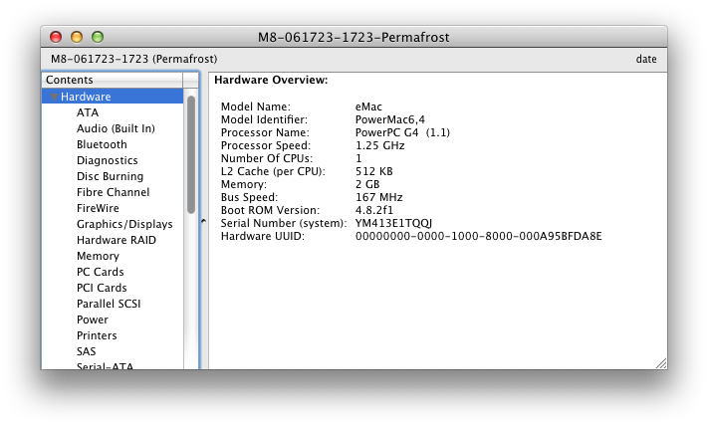Open Disc Burning details
This screenshot has height=425, width=708.
tap(110, 176)
